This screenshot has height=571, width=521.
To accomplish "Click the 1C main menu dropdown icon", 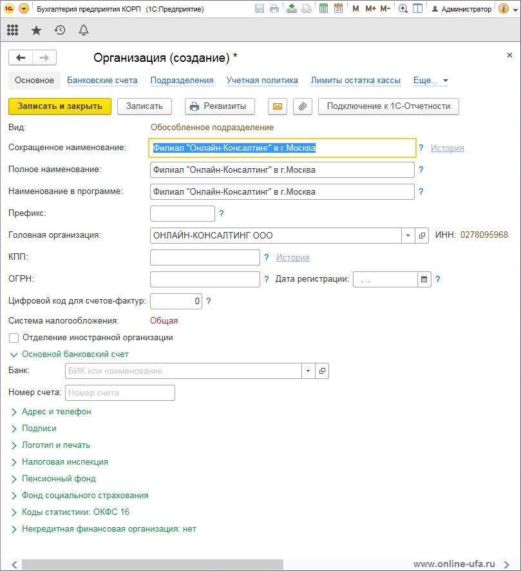I will point(24,8).
